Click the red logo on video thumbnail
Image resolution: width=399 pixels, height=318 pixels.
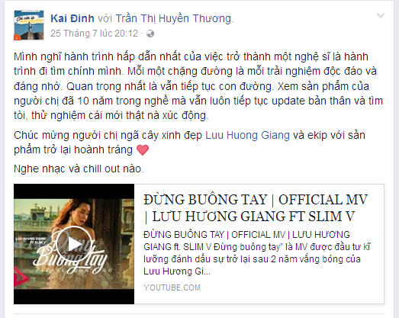click(21, 278)
